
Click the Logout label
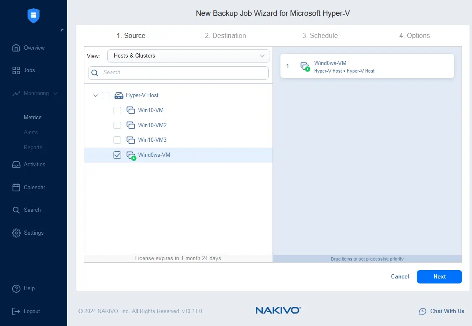coord(32,311)
